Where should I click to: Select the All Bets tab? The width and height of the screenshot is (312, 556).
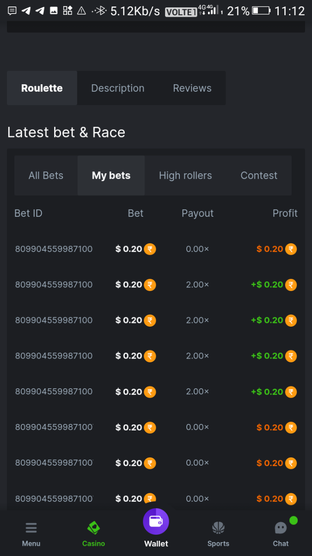(46, 176)
